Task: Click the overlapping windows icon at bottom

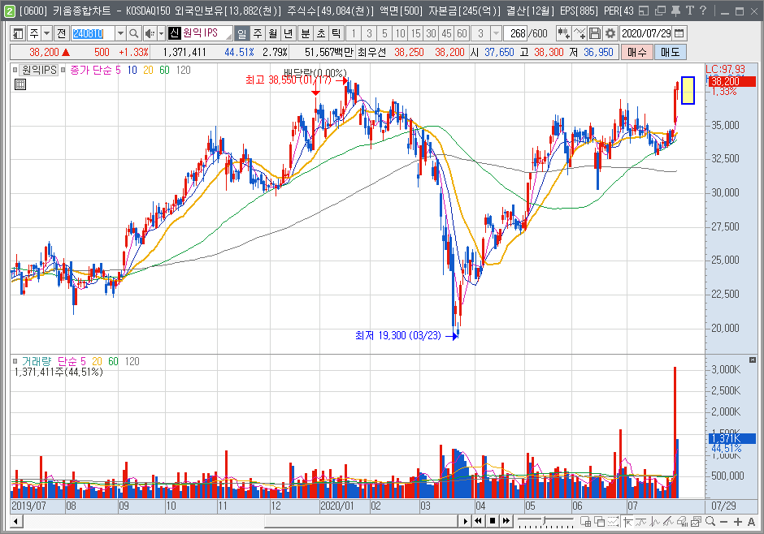Action: point(599,521)
